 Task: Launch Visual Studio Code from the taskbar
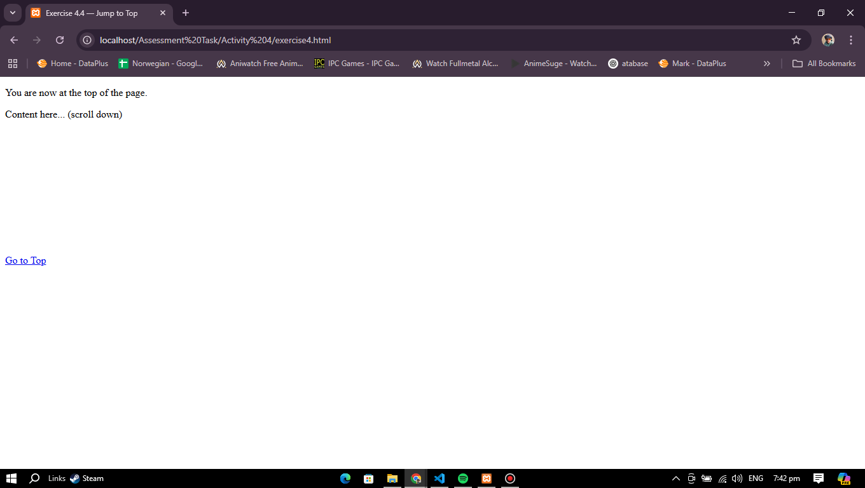pos(439,478)
